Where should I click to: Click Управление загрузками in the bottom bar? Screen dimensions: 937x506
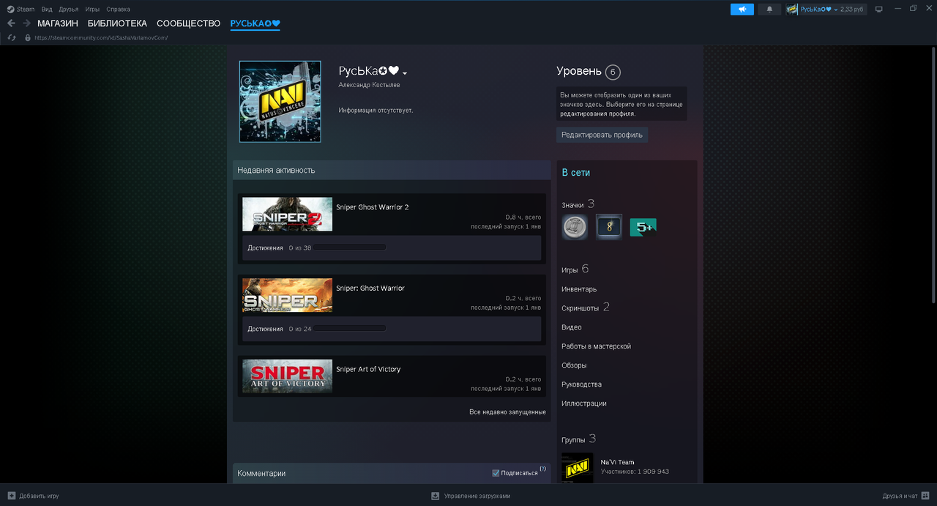tap(477, 496)
